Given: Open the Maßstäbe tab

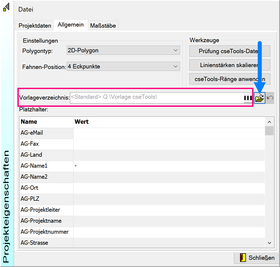Looking at the screenshot, I should coord(103,26).
